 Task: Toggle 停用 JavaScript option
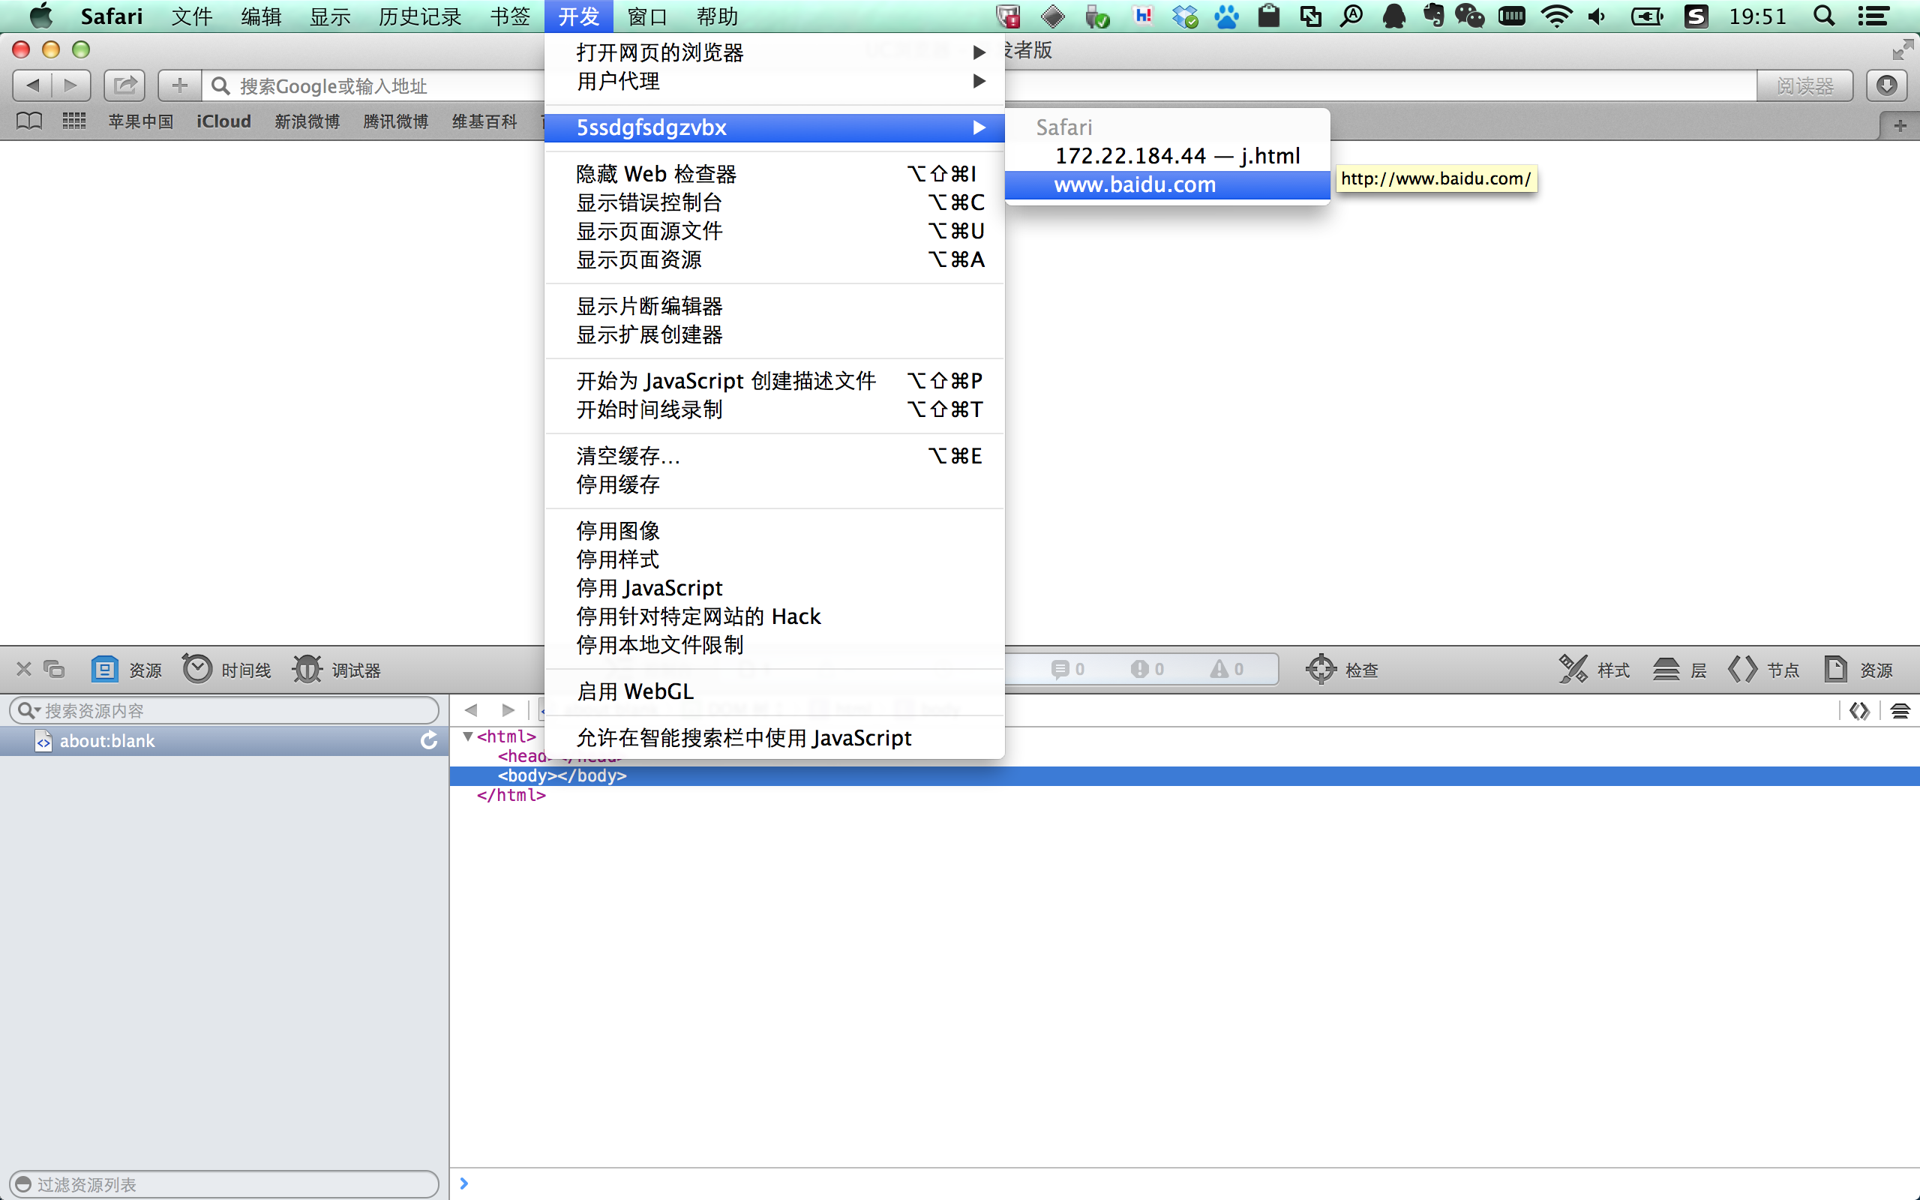774,587
